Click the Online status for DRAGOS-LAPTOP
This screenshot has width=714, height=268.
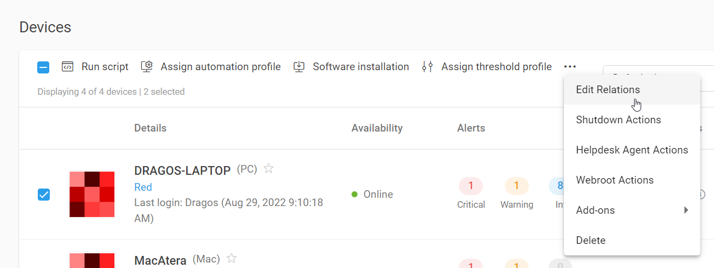click(372, 194)
